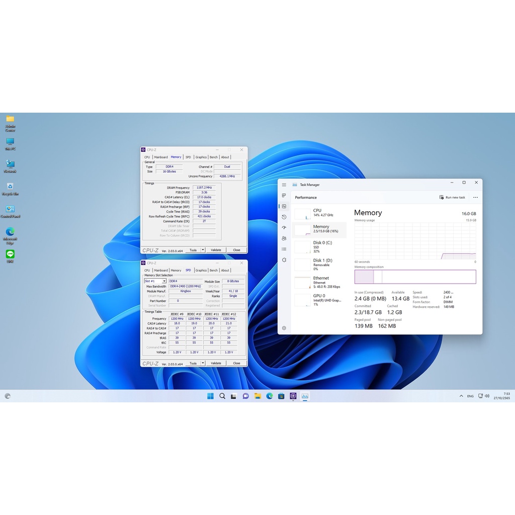Screen dimensions: 515x515
Task: Click Run new task button
Action: click(452, 197)
